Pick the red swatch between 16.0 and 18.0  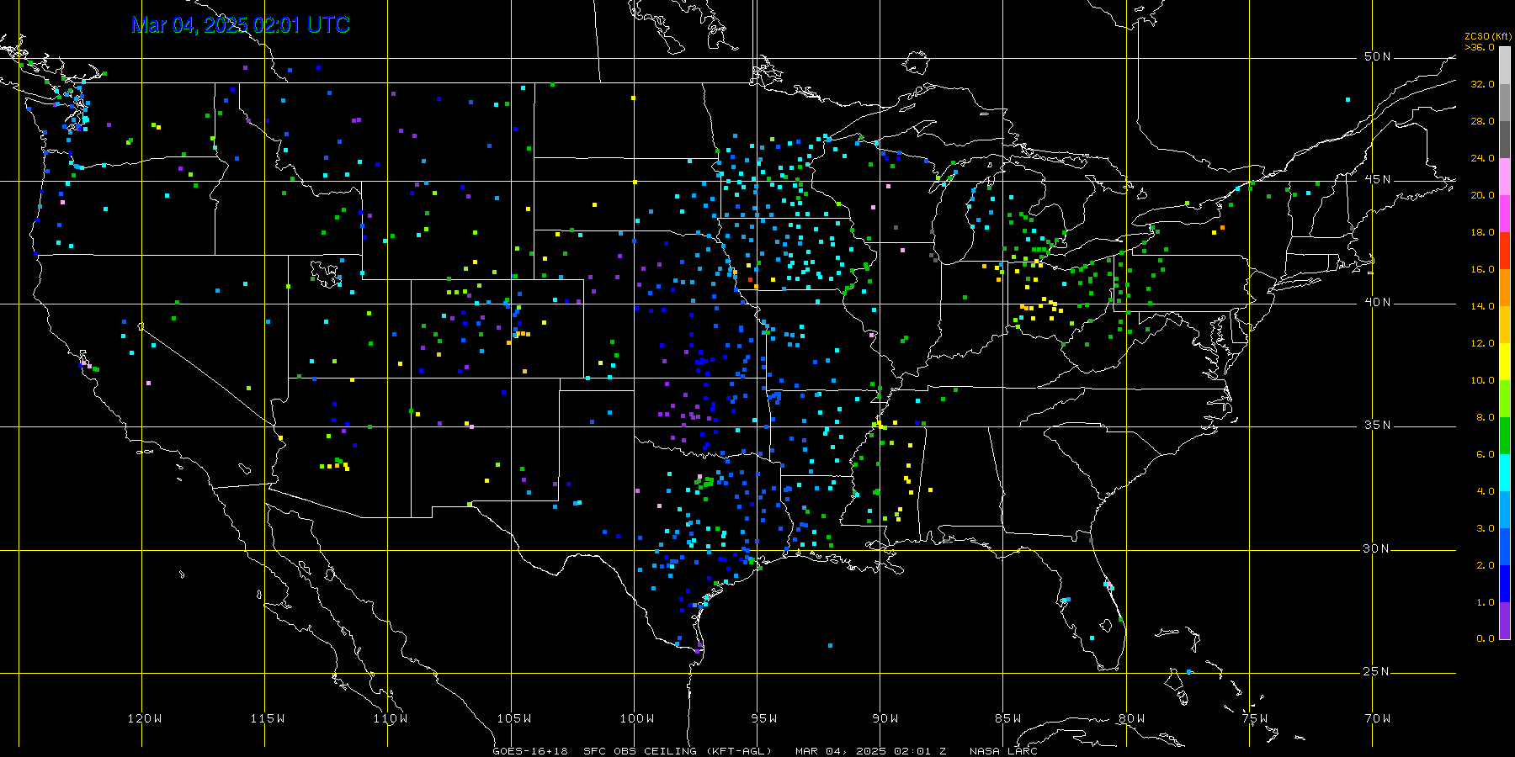pyautogui.click(x=1505, y=251)
